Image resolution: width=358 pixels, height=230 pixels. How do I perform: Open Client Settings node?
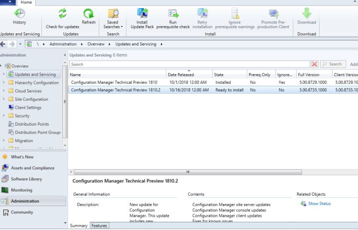pos(28,107)
